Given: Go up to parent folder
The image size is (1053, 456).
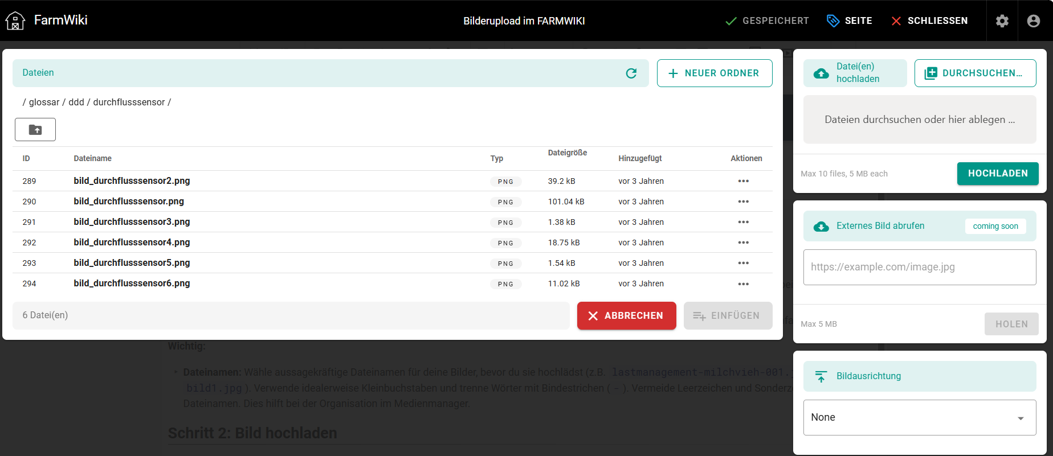Looking at the screenshot, I should pos(35,130).
